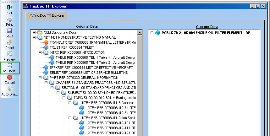Maximize the TraxDoc TR Explorer window
This screenshot has height=136, width=270.
click(258, 6)
